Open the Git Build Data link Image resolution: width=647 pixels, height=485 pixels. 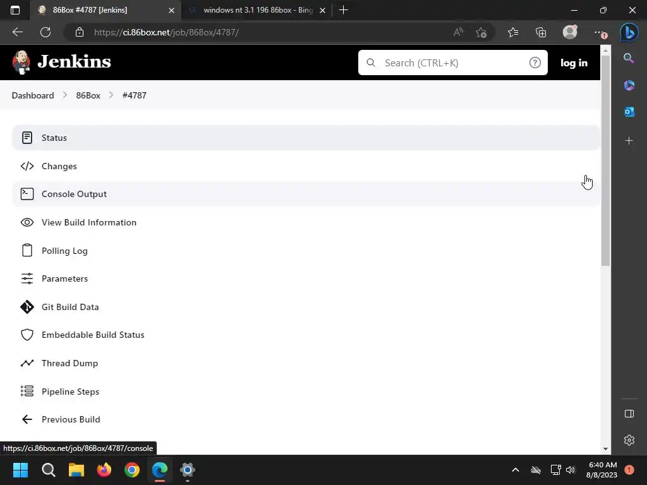tap(306, 307)
